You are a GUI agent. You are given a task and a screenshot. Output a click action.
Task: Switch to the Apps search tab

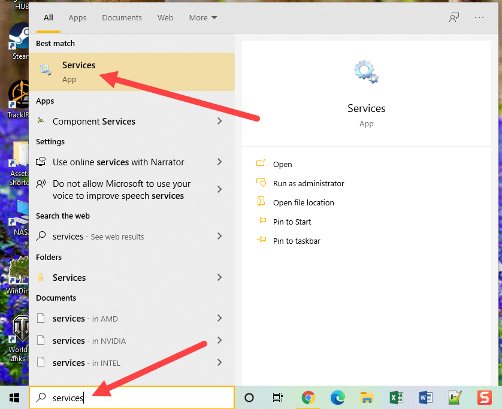[x=77, y=17]
